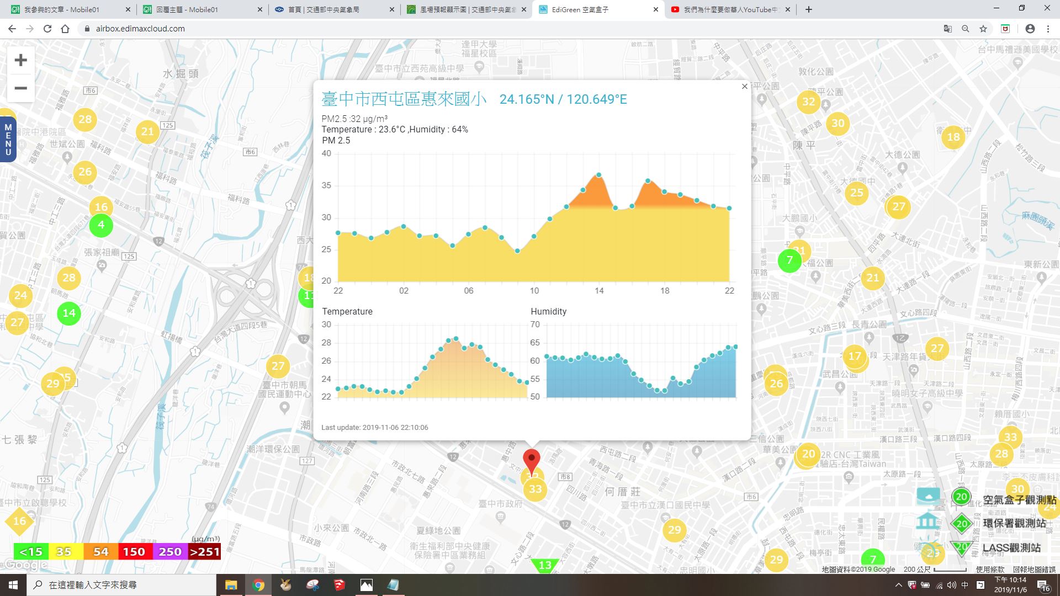1060x596 pixels.
Task: Open the page zoom magnifier icon
Action: (965, 29)
